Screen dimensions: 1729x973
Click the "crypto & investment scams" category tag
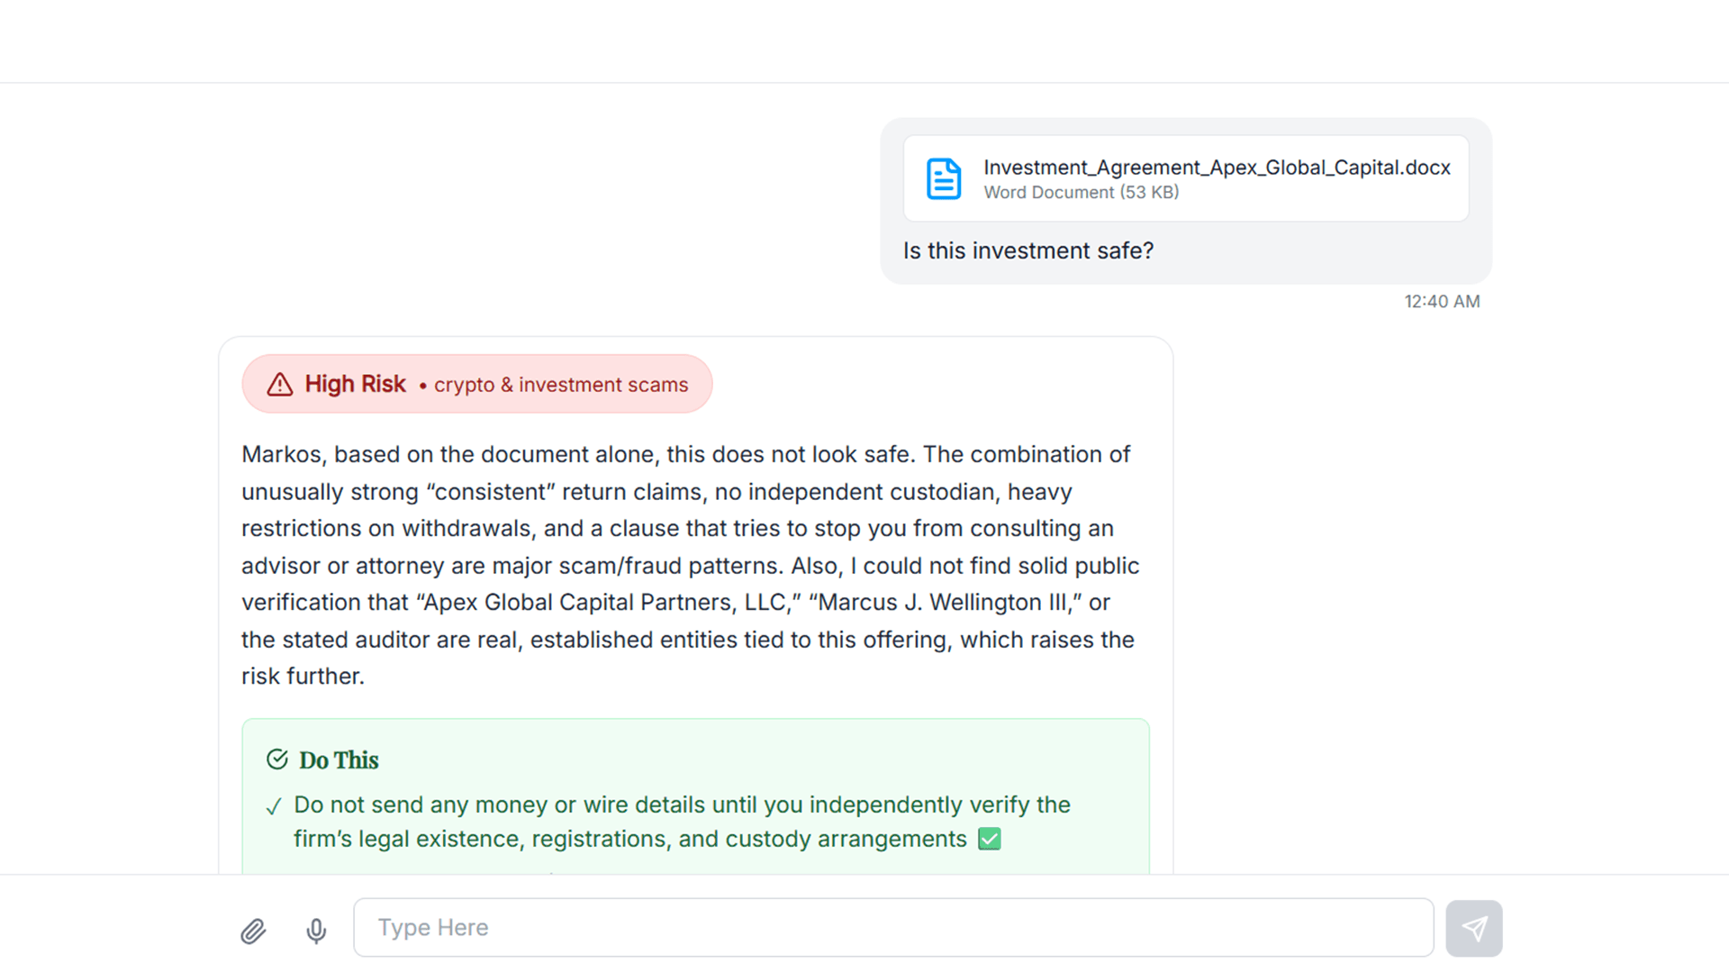pos(560,385)
